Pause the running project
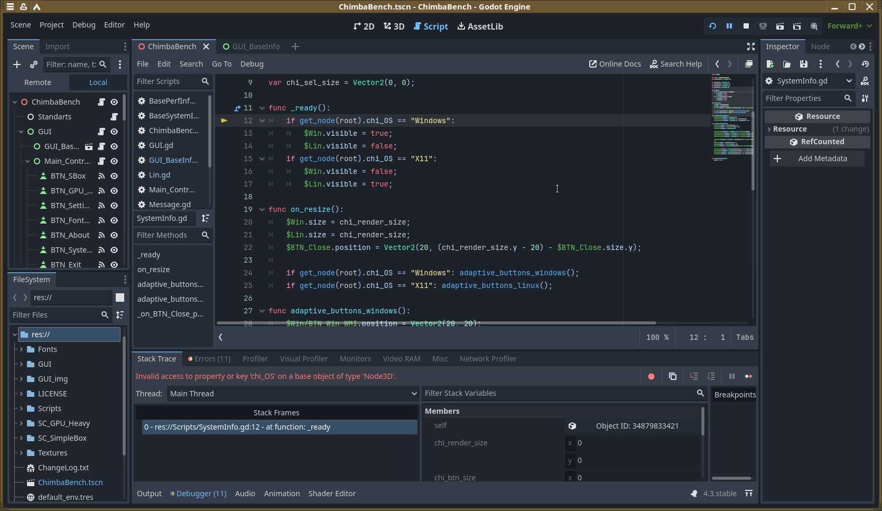This screenshot has height=511, width=882. pos(729,26)
